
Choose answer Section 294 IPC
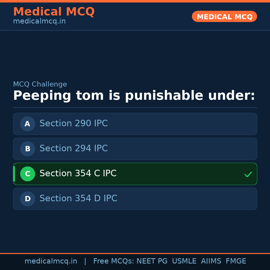73,148
